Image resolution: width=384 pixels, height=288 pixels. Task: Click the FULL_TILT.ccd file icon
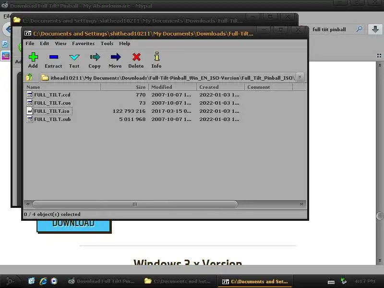[30, 95]
